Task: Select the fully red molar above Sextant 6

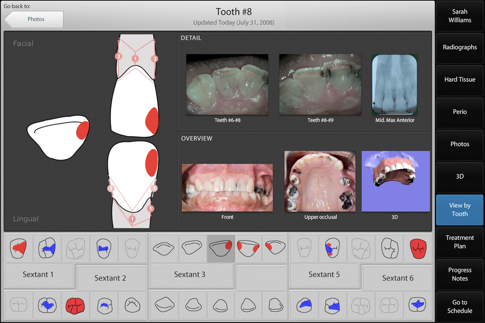Action: coord(418,248)
